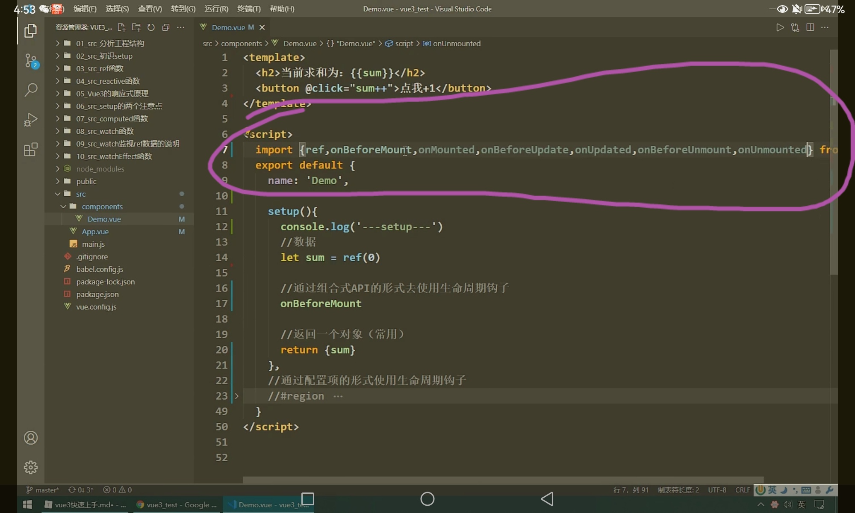Run the code with the play icon

(x=780, y=27)
